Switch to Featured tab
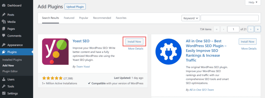This screenshot has width=265, height=98. pos(69,18)
